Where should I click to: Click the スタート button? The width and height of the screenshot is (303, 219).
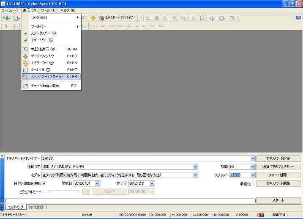tap(278, 200)
